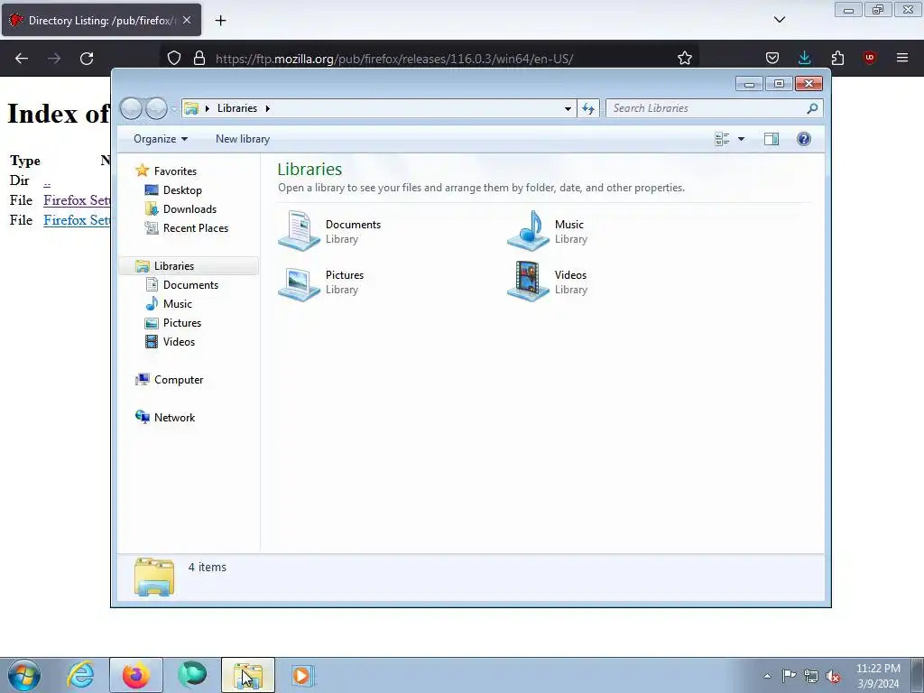Open the view options dropdown arrow
924x693 pixels.
pos(742,139)
